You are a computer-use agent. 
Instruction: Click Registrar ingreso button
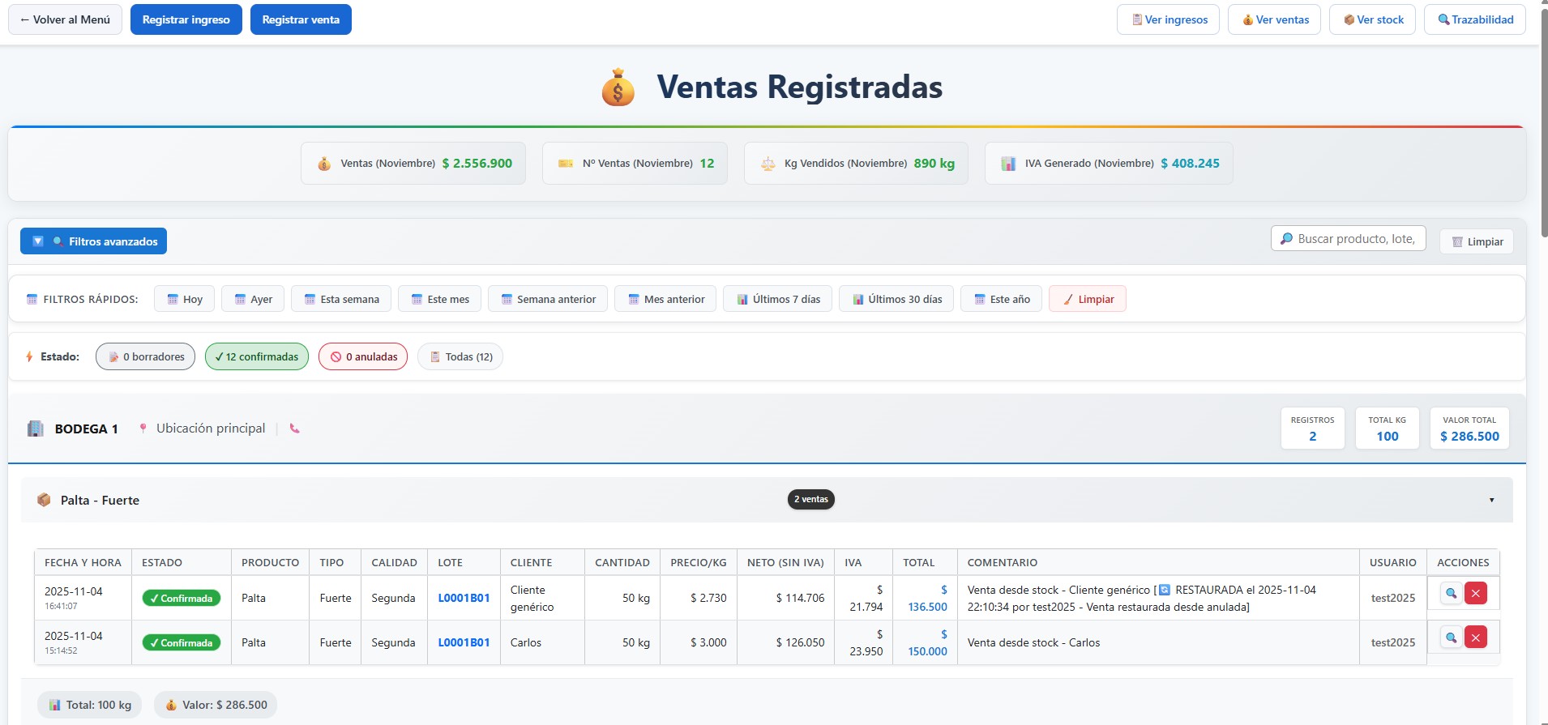186,19
